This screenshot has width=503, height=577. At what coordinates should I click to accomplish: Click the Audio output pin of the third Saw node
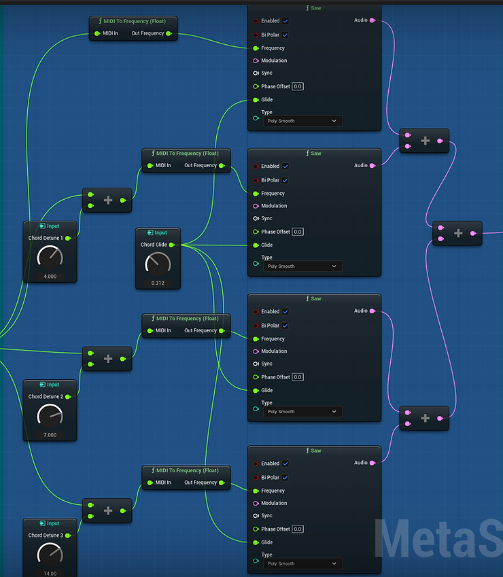point(372,311)
